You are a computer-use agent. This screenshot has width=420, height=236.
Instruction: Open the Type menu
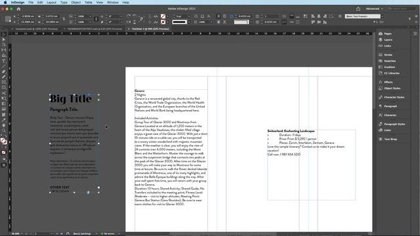[64, 3]
